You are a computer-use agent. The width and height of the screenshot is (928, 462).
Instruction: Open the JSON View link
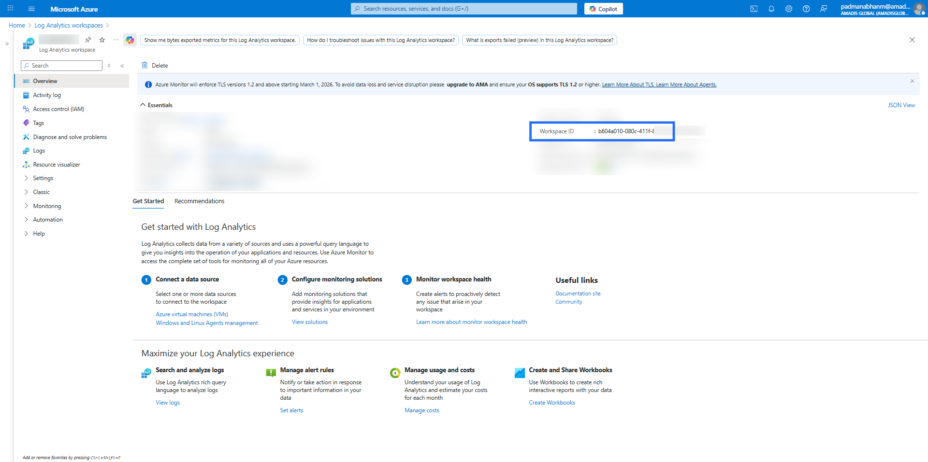901,105
